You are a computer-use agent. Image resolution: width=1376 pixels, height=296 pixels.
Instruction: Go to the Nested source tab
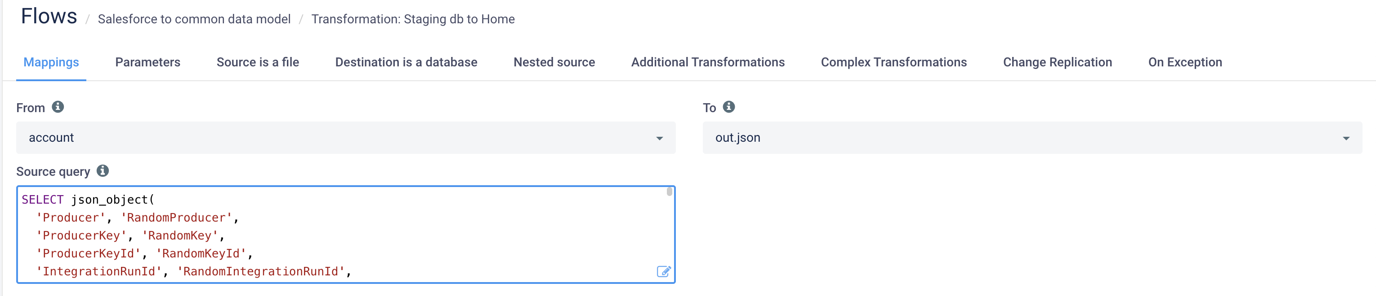pos(554,62)
